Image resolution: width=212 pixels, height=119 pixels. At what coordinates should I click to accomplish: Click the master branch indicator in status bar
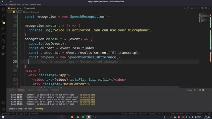6,114
